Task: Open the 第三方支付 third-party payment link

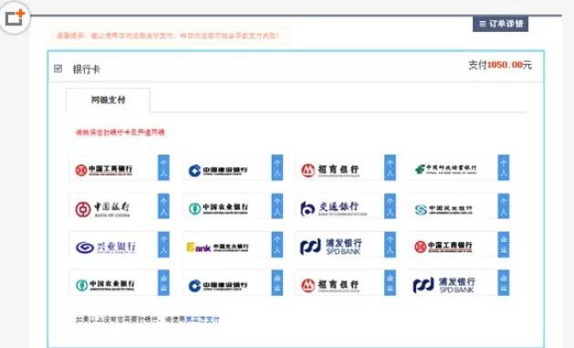Action: click(x=203, y=320)
